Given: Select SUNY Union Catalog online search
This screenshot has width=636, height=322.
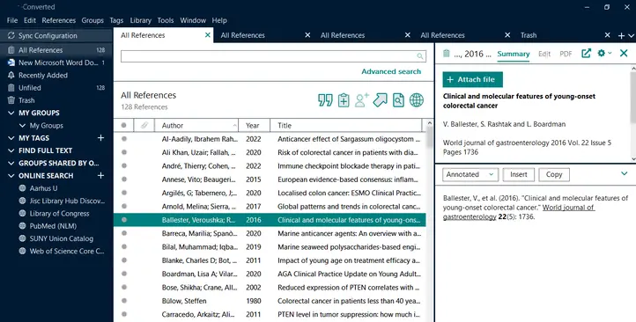Looking at the screenshot, I should [x=62, y=238].
